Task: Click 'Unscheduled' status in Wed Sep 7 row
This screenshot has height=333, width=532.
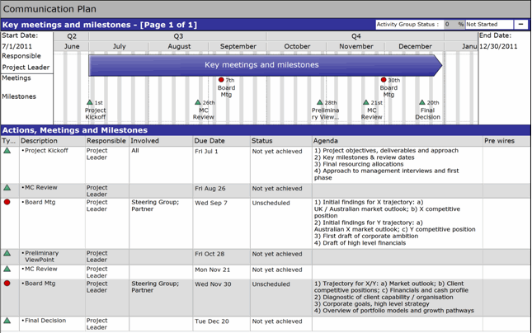Action: [271, 203]
